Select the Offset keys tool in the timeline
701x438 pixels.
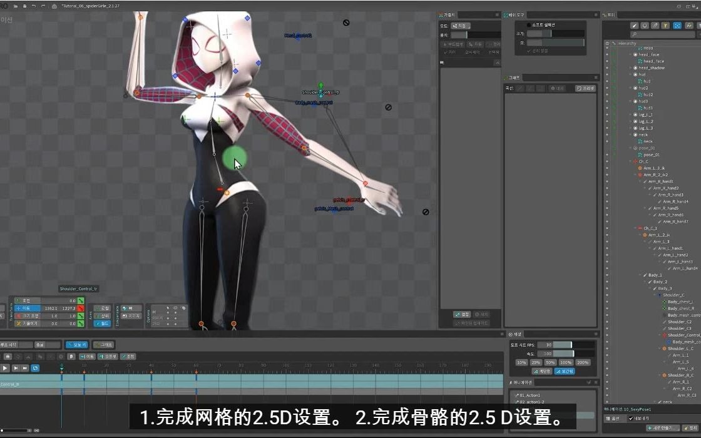(x=108, y=356)
